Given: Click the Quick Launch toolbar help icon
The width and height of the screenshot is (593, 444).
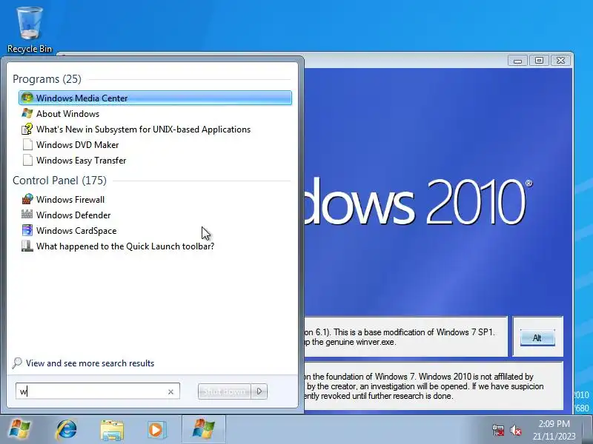Looking at the screenshot, I should click(27, 246).
